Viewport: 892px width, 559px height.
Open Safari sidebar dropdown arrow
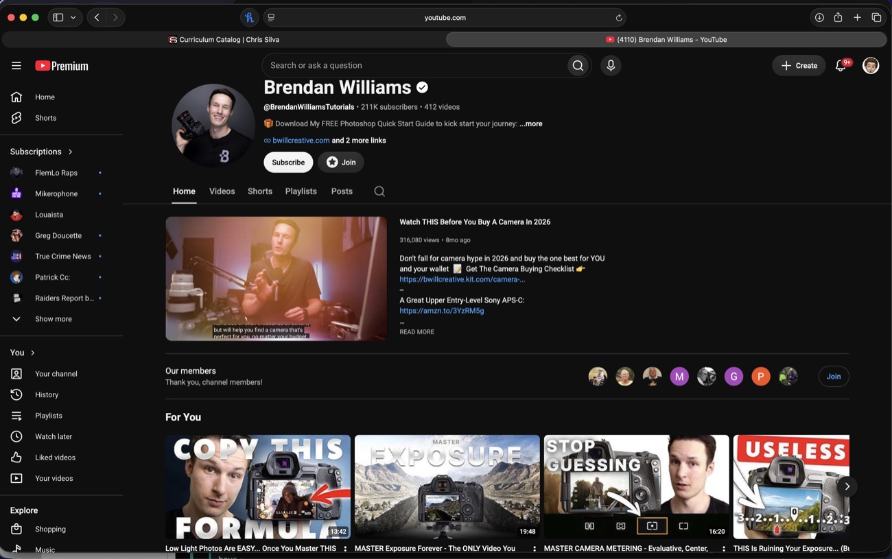tap(73, 18)
